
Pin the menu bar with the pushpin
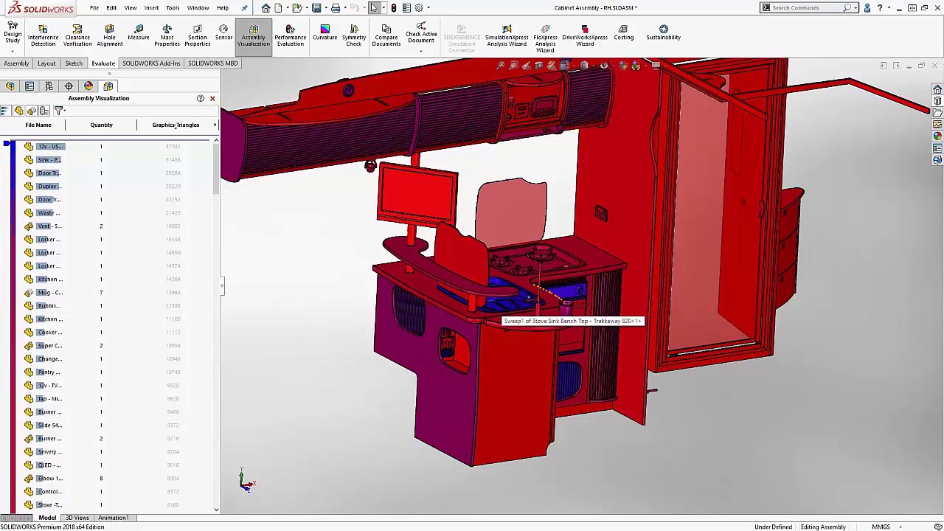tap(245, 7)
